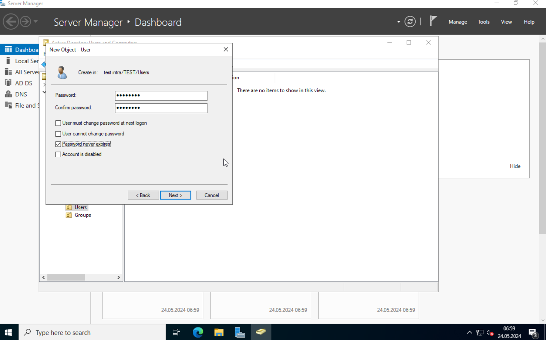Click the Confirm password field

click(161, 108)
